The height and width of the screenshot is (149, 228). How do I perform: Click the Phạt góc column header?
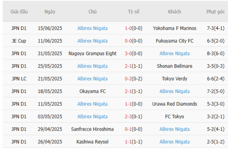(x=215, y=12)
